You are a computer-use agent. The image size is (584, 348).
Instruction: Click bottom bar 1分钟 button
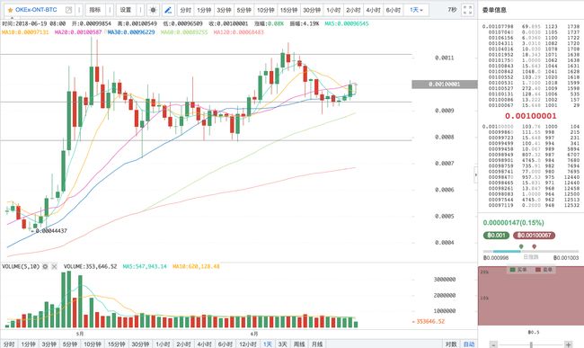coord(29,344)
